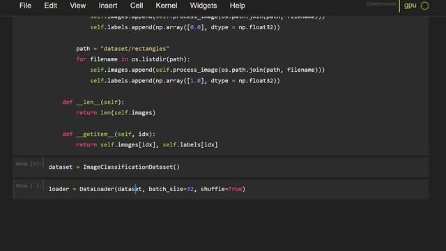Click the kernel status circle indicator
The width and height of the screenshot is (446, 251).
(424, 6)
